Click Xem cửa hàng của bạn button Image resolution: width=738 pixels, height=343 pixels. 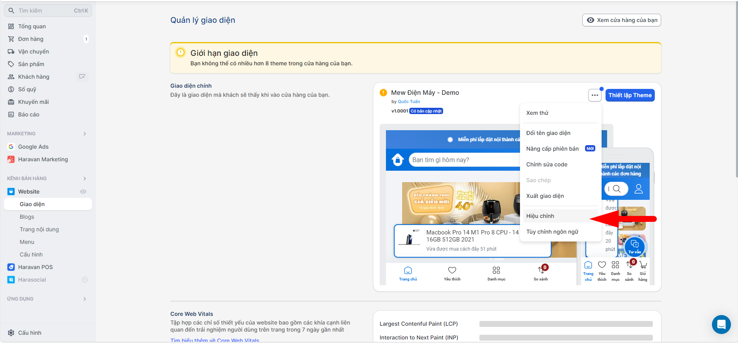coord(621,20)
